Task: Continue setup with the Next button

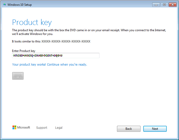Action: click(x=155, y=129)
